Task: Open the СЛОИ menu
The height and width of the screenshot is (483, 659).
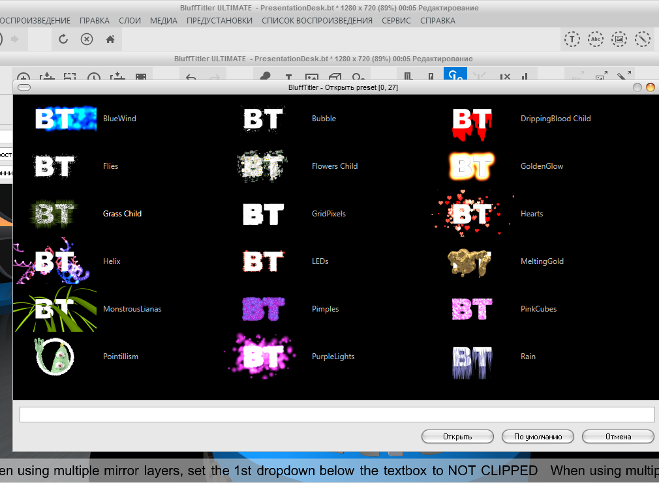Action: pos(129,21)
